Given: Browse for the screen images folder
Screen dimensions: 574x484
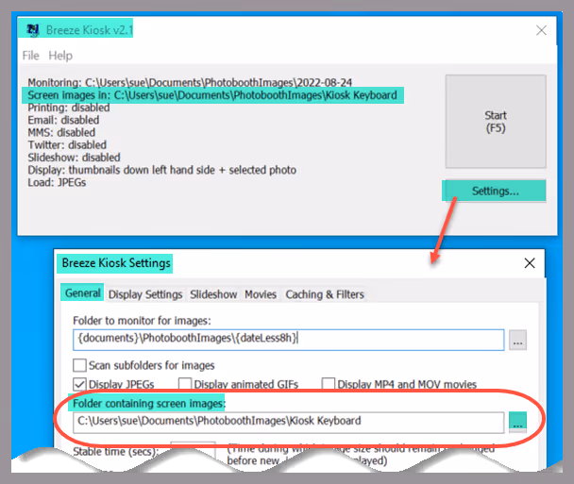Looking at the screenshot, I should tap(517, 422).
